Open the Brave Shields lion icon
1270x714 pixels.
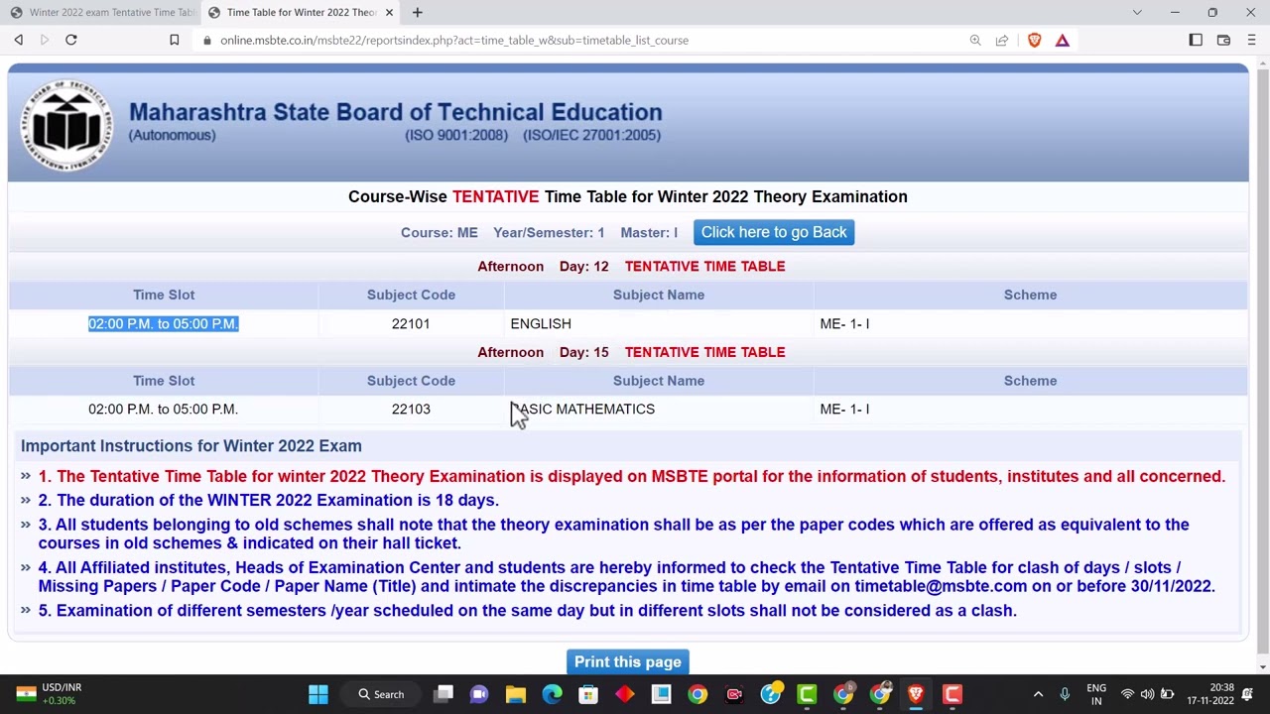click(x=1034, y=40)
